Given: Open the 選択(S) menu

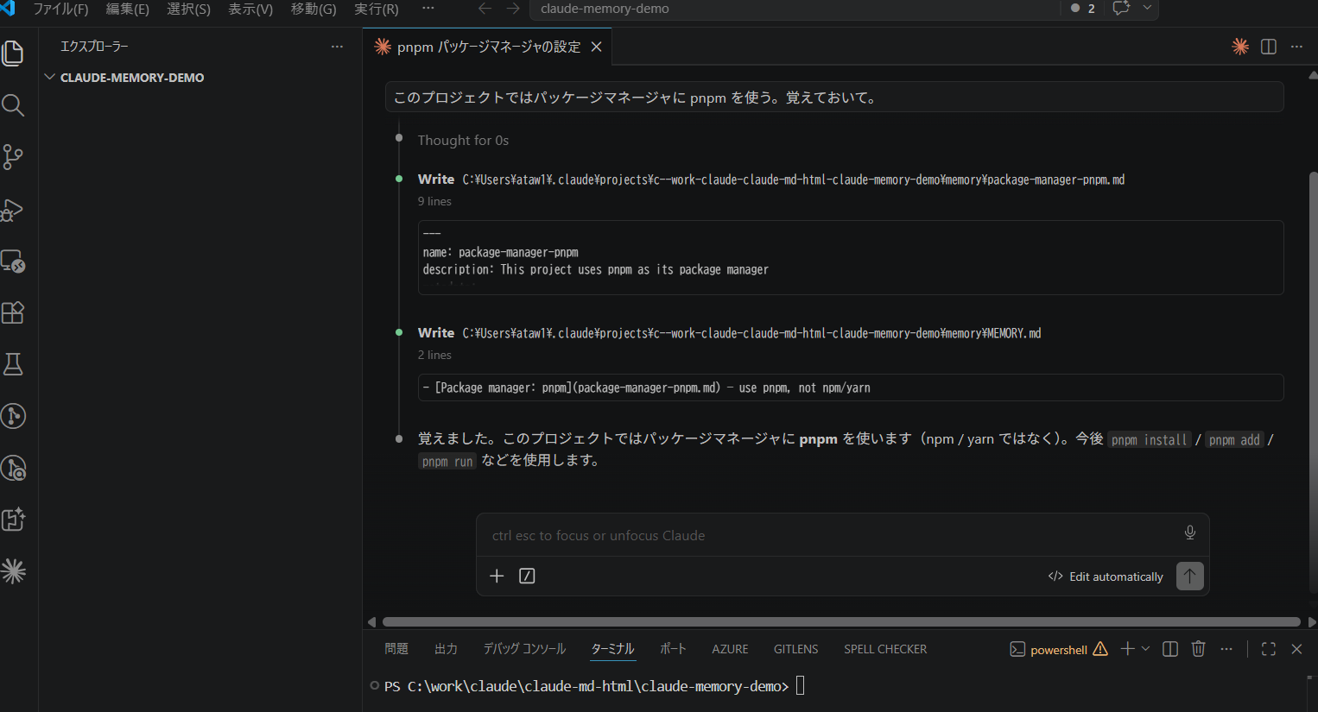Looking at the screenshot, I should (x=188, y=9).
